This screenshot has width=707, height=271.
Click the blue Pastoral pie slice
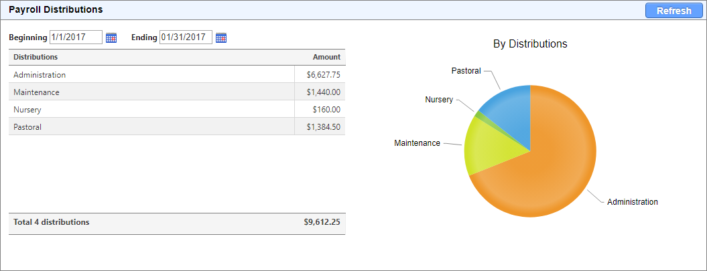pyautogui.click(x=511, y=106)
